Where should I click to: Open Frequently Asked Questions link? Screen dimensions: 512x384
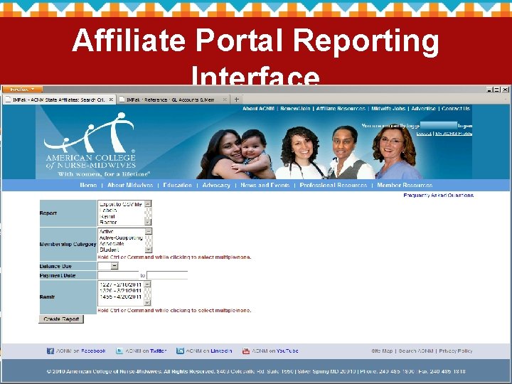click(438, 196)
